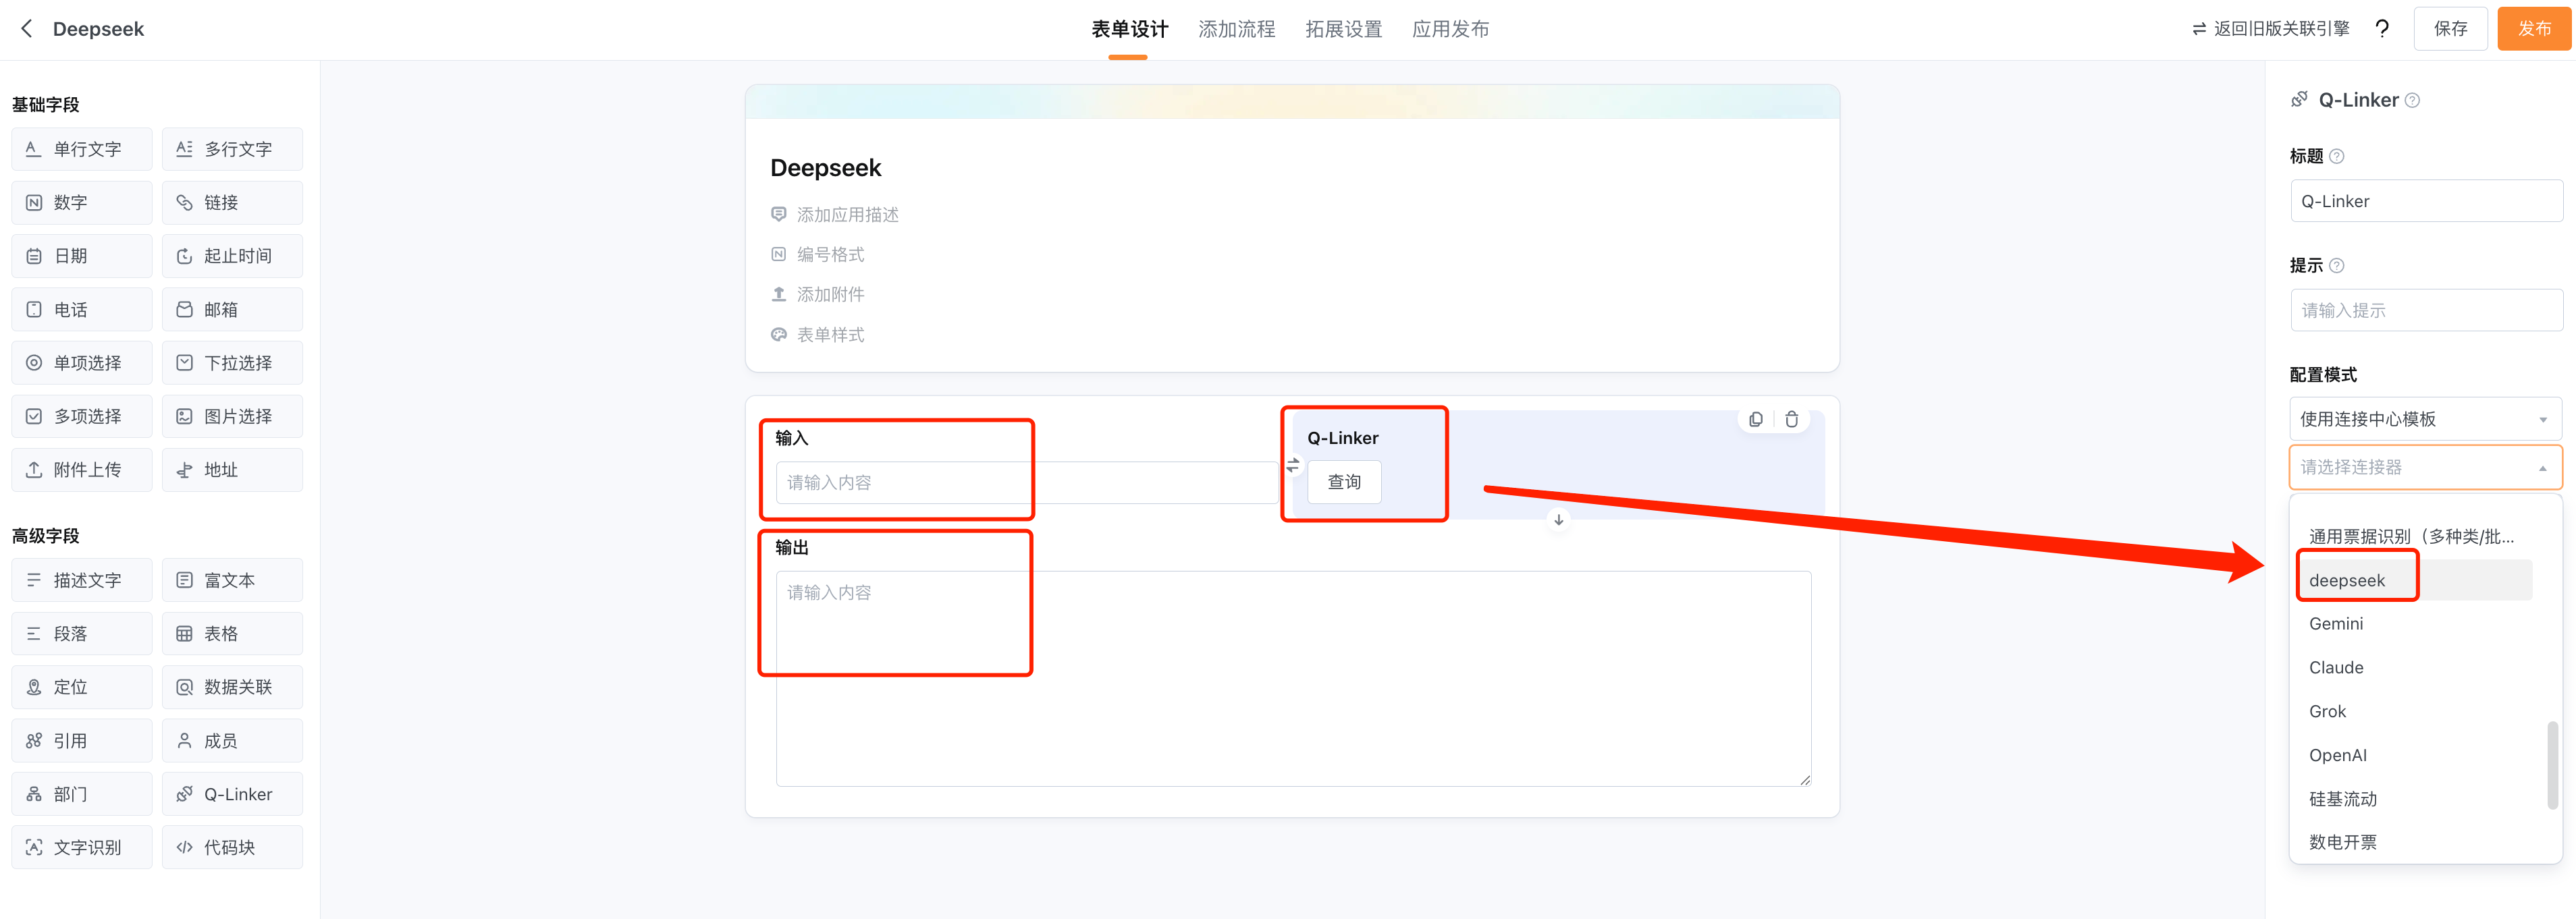Add a 地址 field
The image size is (2576, 919).
[232, 470]
